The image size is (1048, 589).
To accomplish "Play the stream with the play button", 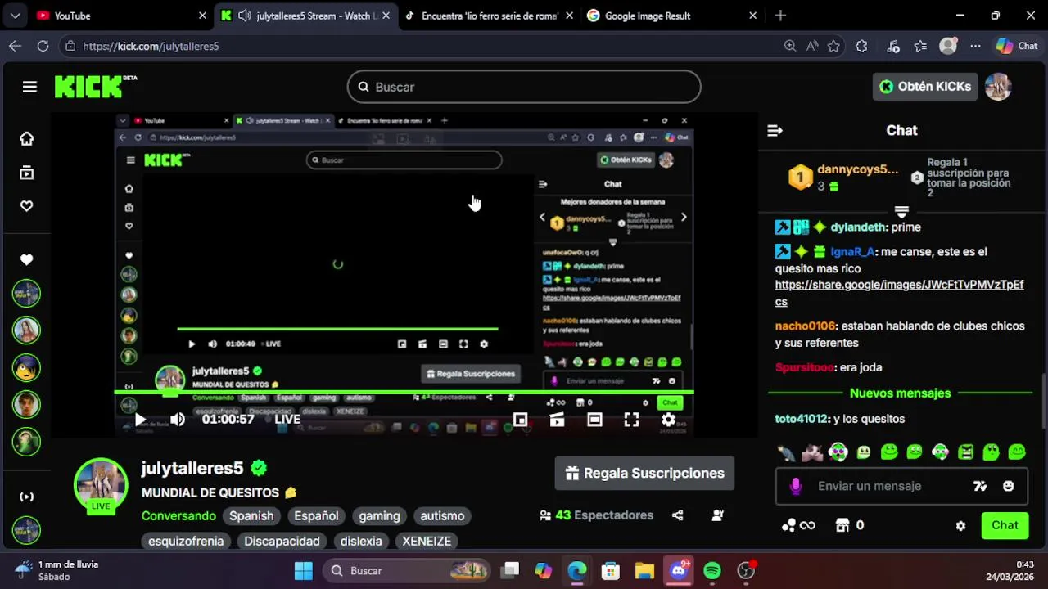I will 140,420.
